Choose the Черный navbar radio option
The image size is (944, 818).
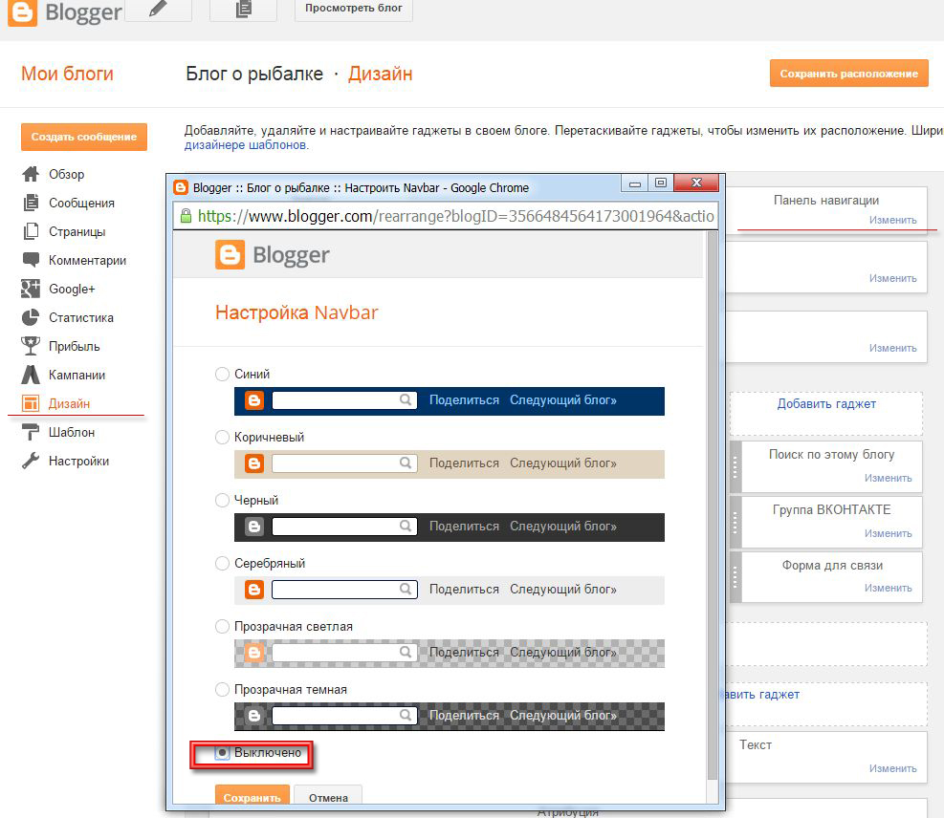point(222,500)
